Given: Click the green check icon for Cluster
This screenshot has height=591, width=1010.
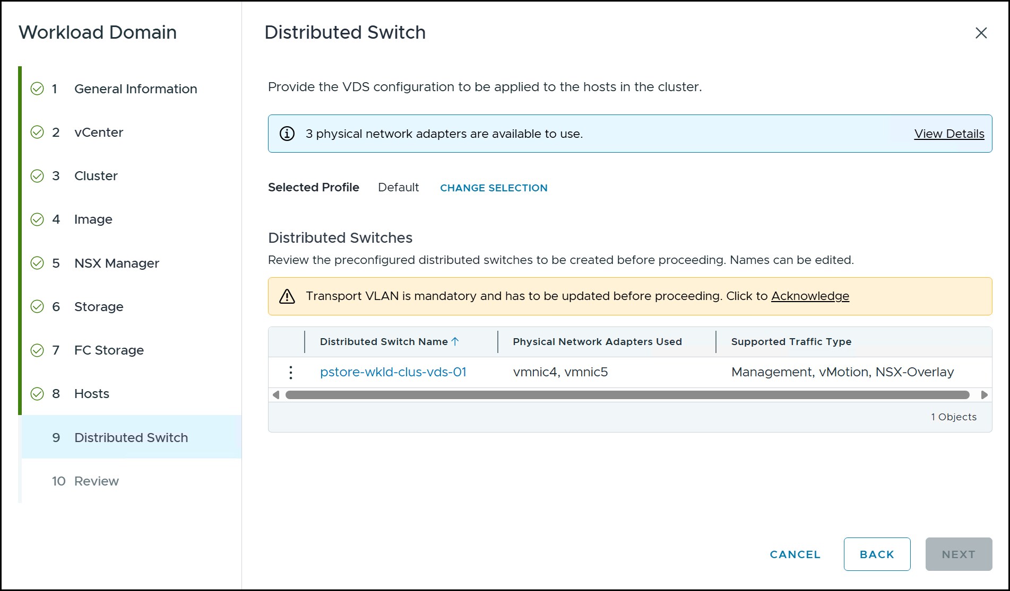Looking at the screenshot, I should 37,175.
